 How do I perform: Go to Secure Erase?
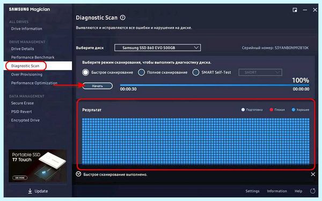[x=23, y=103]
